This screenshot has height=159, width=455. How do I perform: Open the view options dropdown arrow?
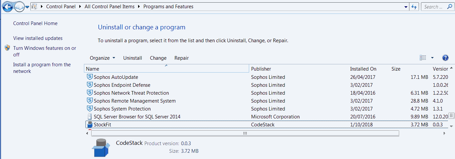point(432,58)
